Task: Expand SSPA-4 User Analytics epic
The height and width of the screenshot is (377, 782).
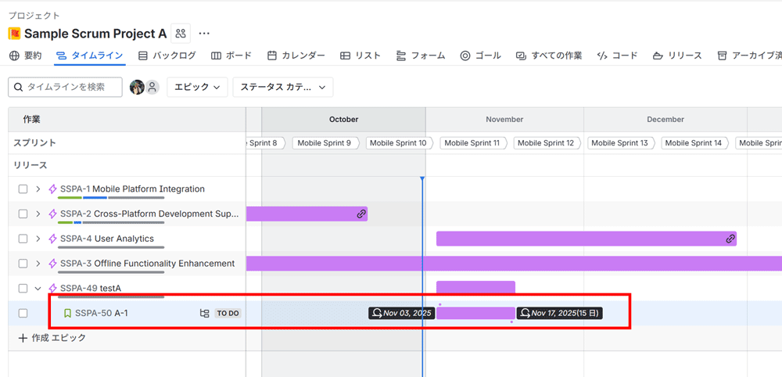Action: pyautogui.click(x=38, y=239)
